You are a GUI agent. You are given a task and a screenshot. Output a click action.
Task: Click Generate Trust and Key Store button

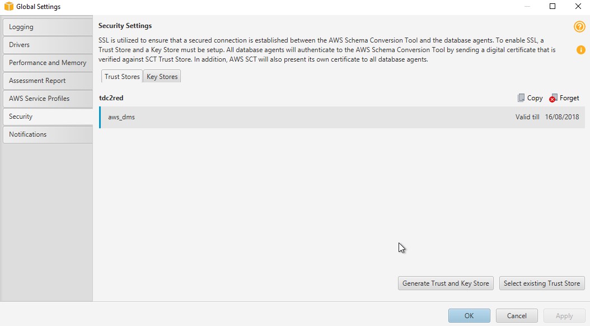tap(446, 283)
